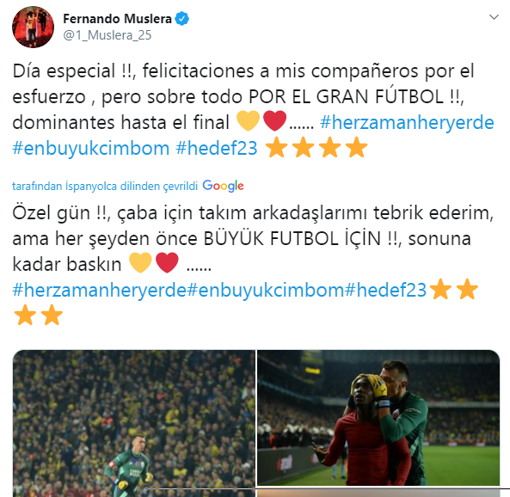Open #enbuyukcimbom hashtag in original tweet
Screen dimensions: 510x497
[x=91, y=148]
